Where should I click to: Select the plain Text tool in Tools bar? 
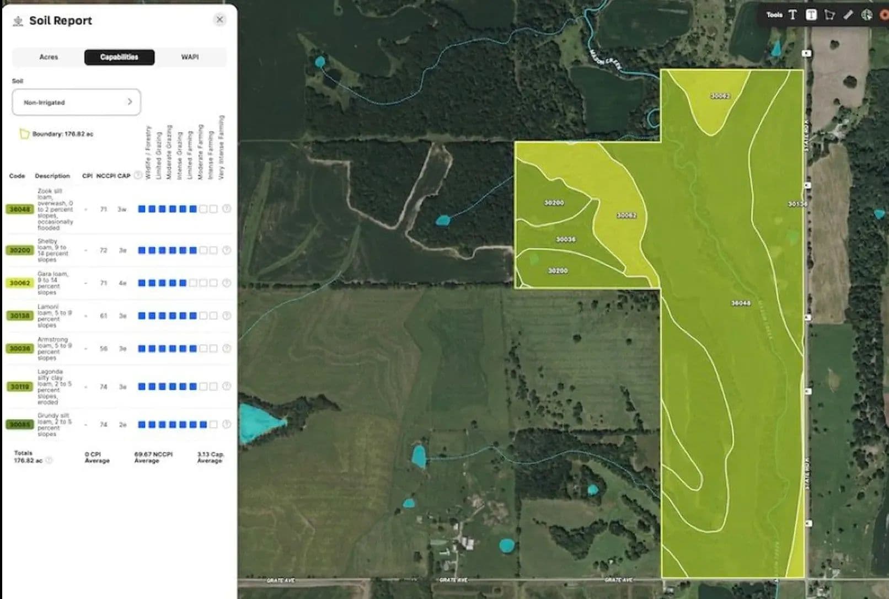(792, 15)
